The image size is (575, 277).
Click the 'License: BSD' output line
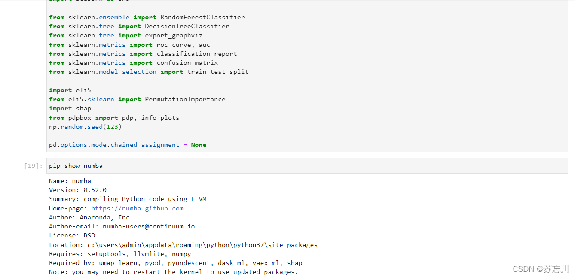72,235
